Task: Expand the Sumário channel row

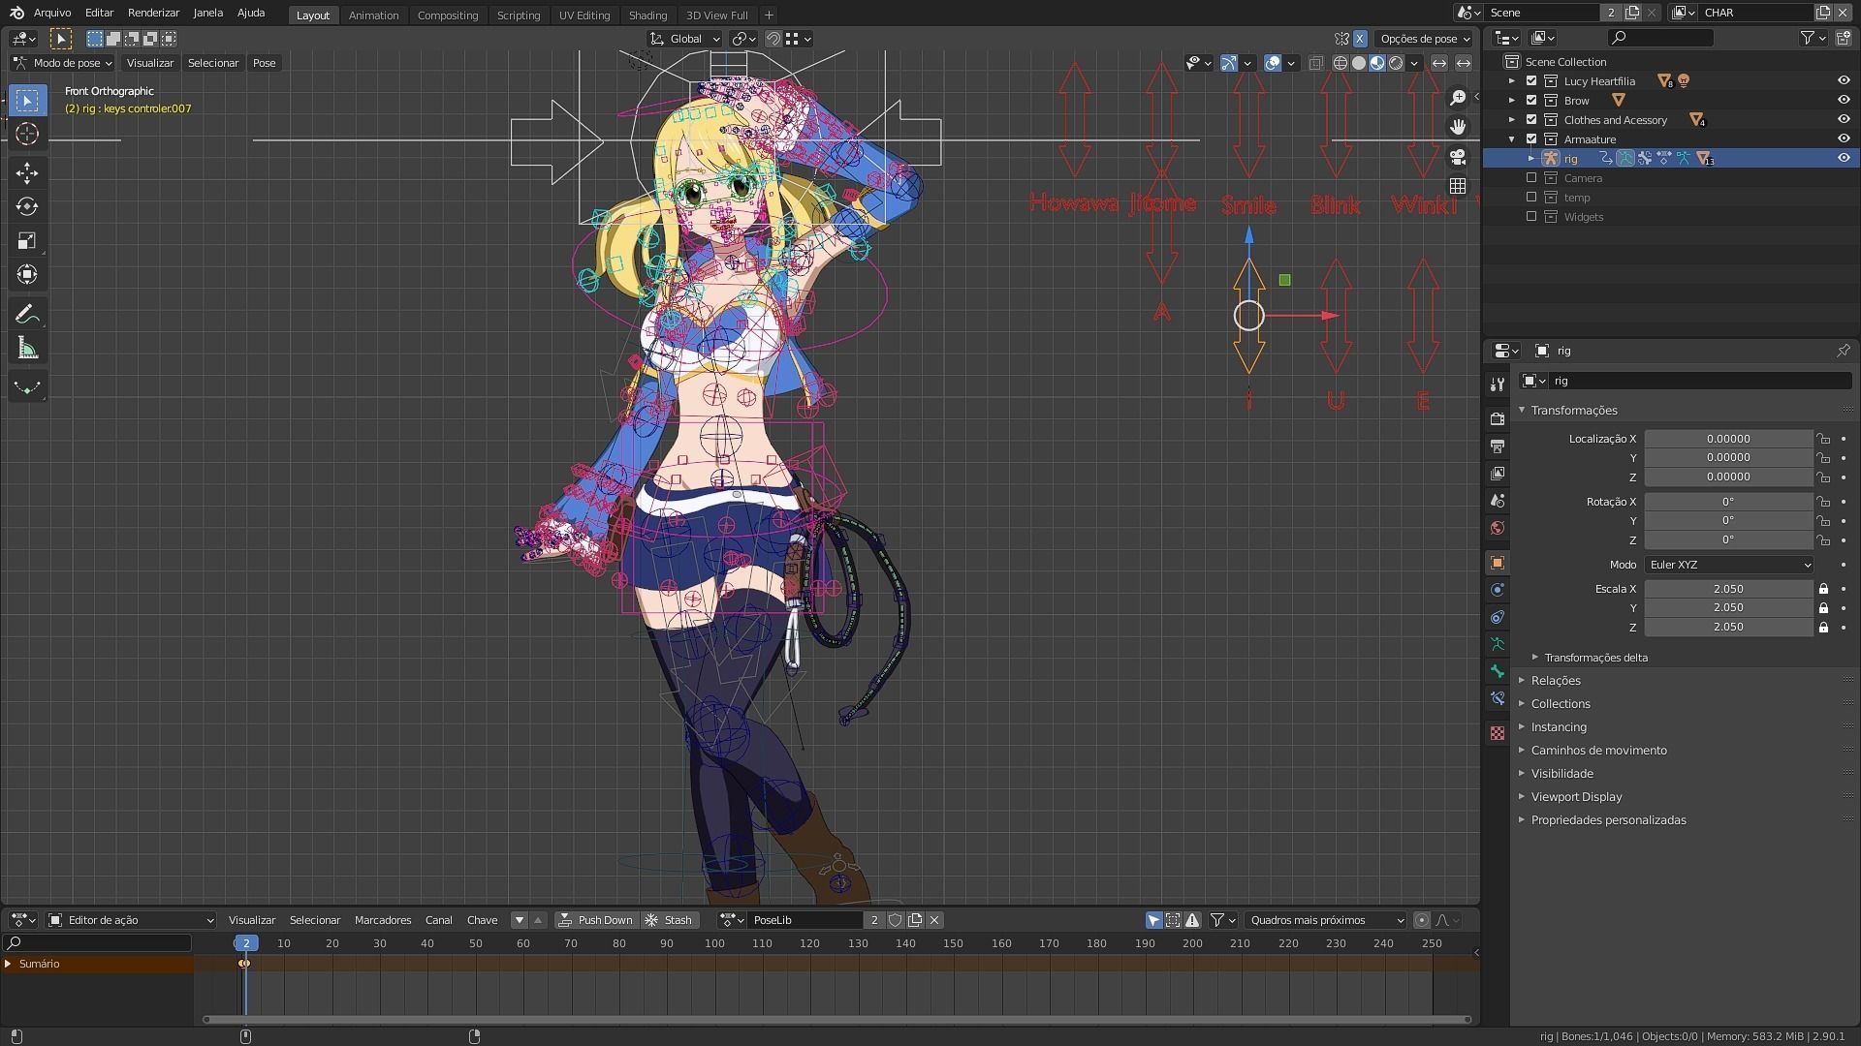Action: [8, 964]
